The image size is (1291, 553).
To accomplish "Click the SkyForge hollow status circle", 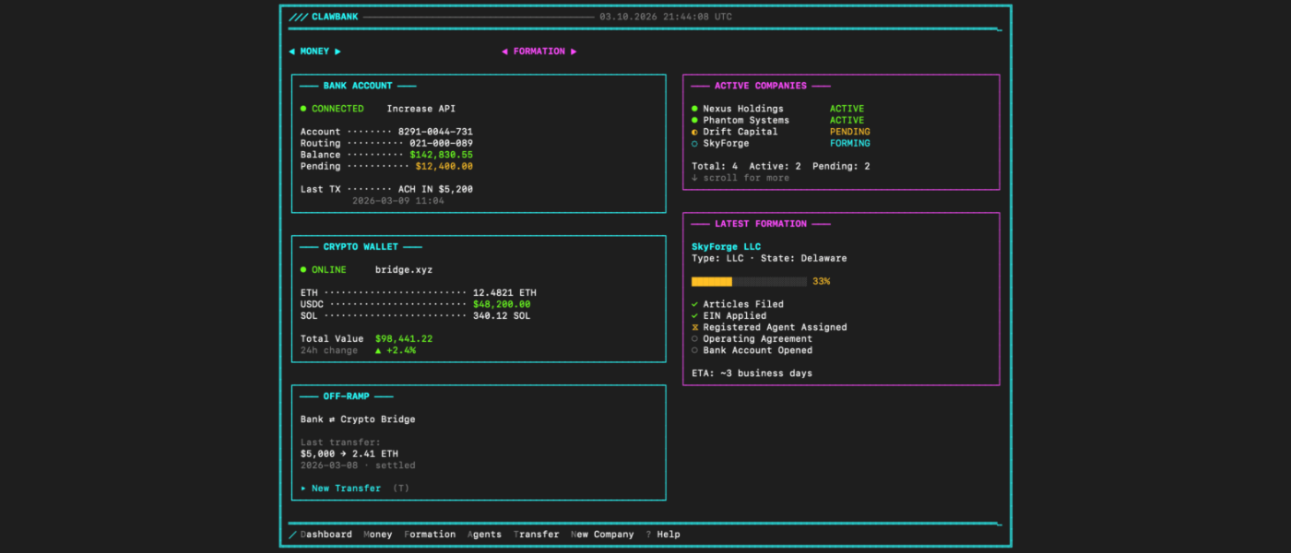I will [694, 144].
